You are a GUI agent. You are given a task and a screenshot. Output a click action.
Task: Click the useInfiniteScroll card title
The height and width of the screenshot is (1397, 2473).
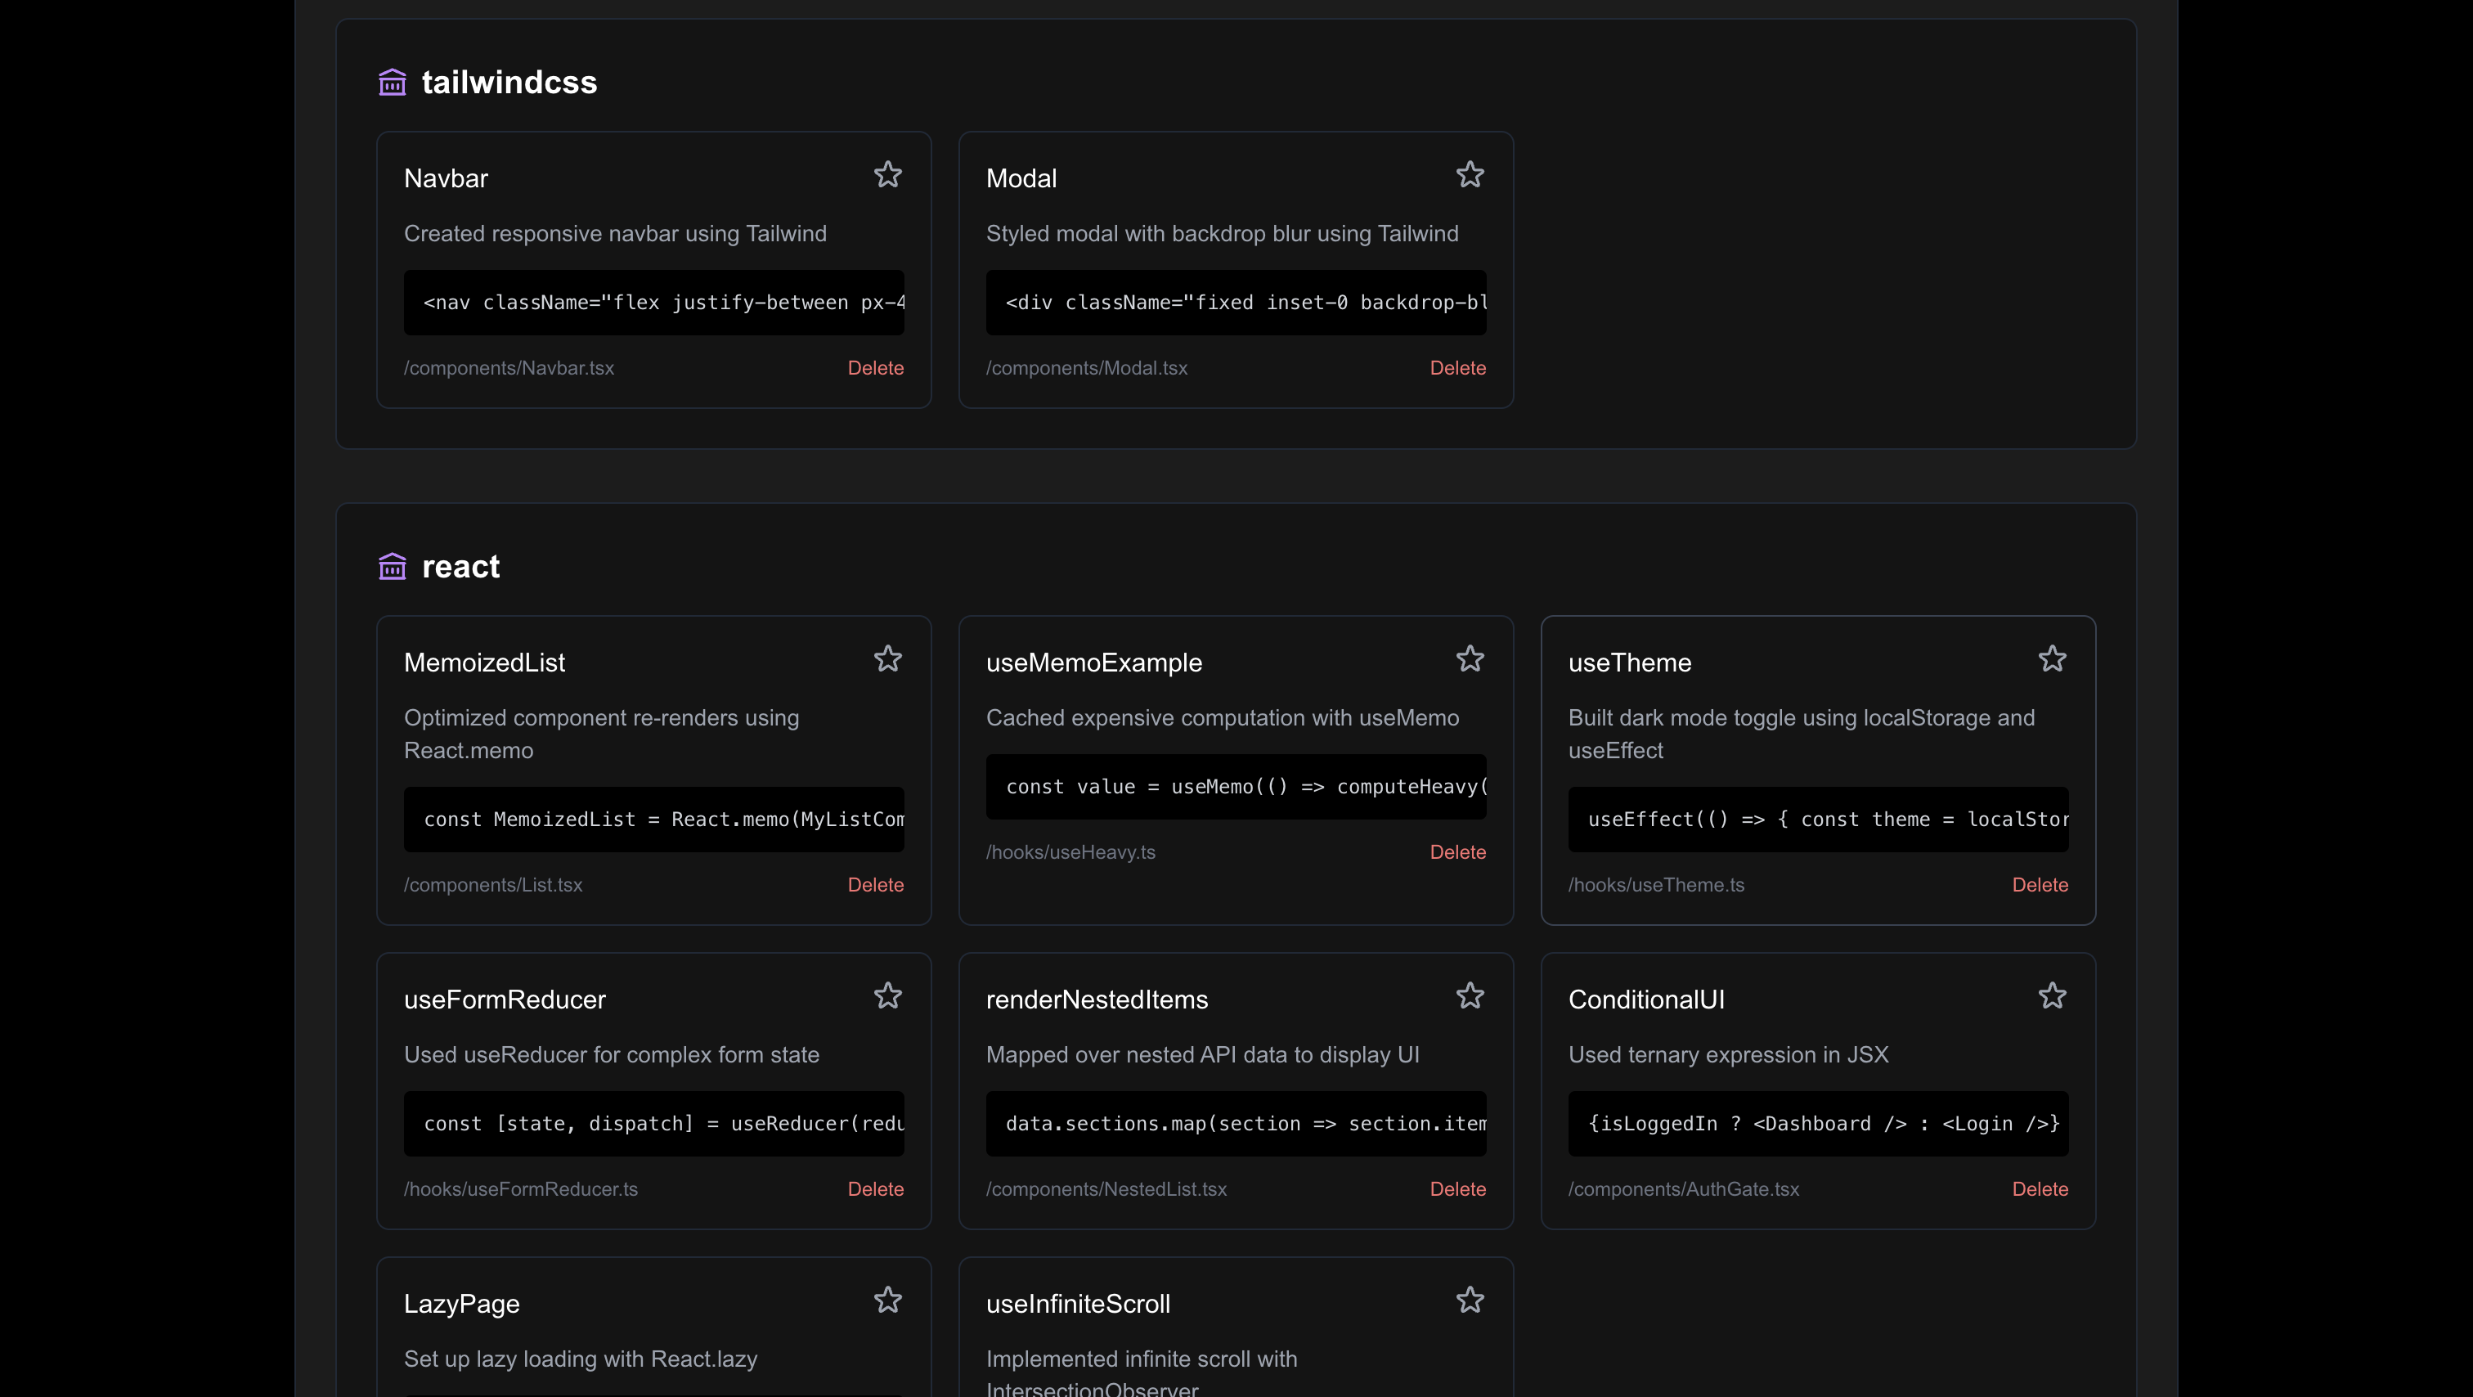tap(1078, 1304)
